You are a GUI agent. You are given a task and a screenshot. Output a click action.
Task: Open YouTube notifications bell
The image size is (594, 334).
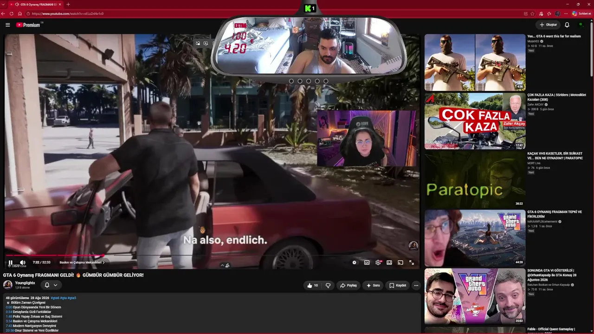[567, 25]
